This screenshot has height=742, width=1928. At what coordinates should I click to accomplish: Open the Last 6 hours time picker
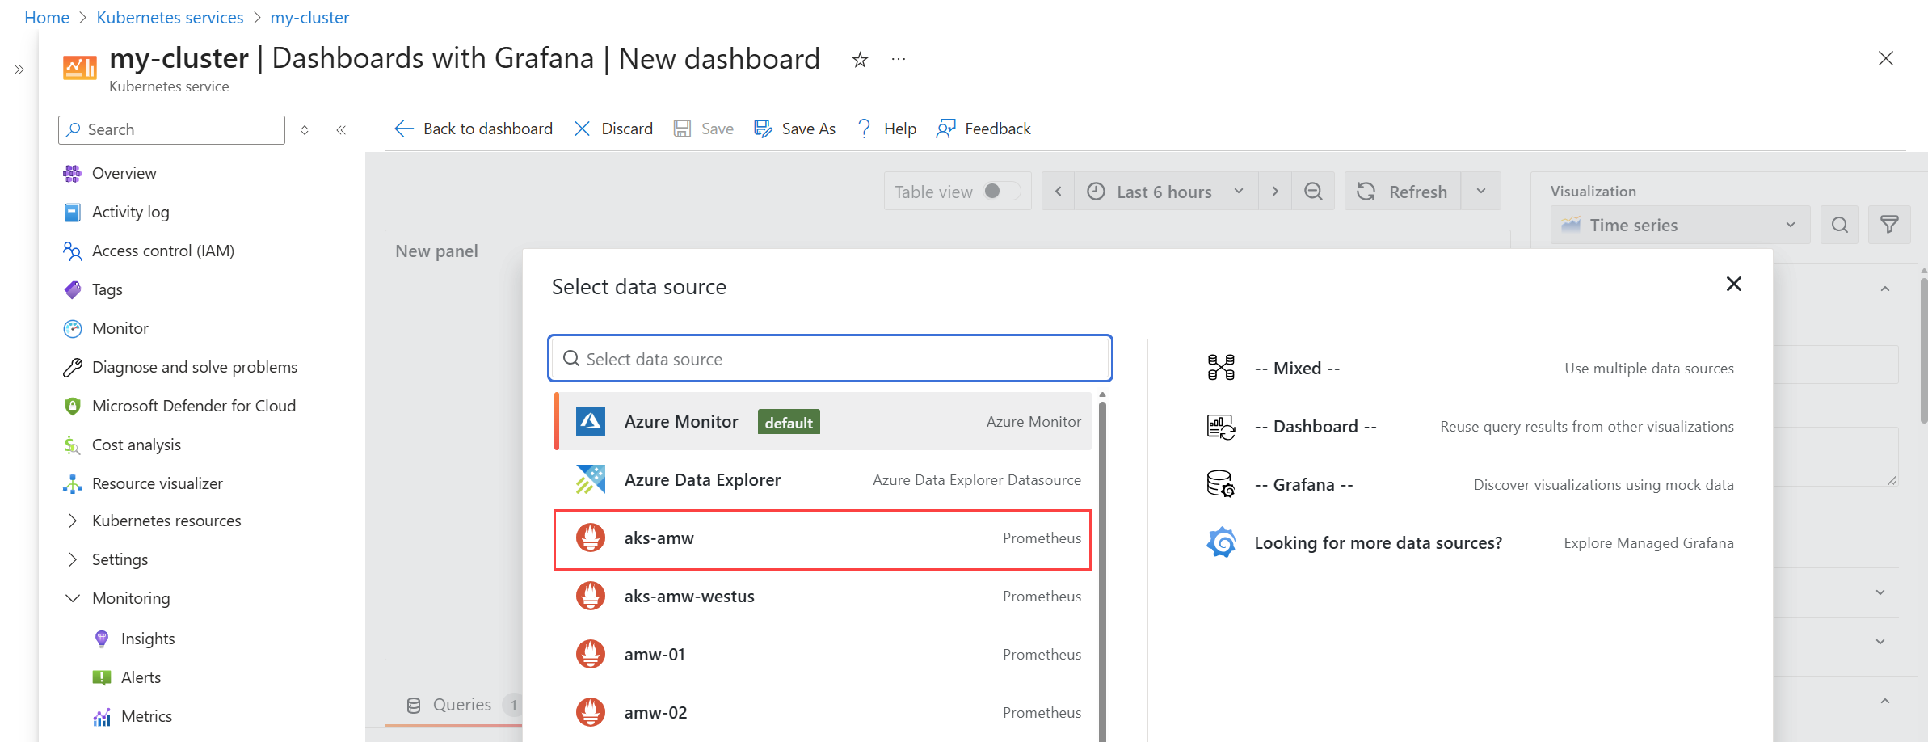(x=1165, y=192)
